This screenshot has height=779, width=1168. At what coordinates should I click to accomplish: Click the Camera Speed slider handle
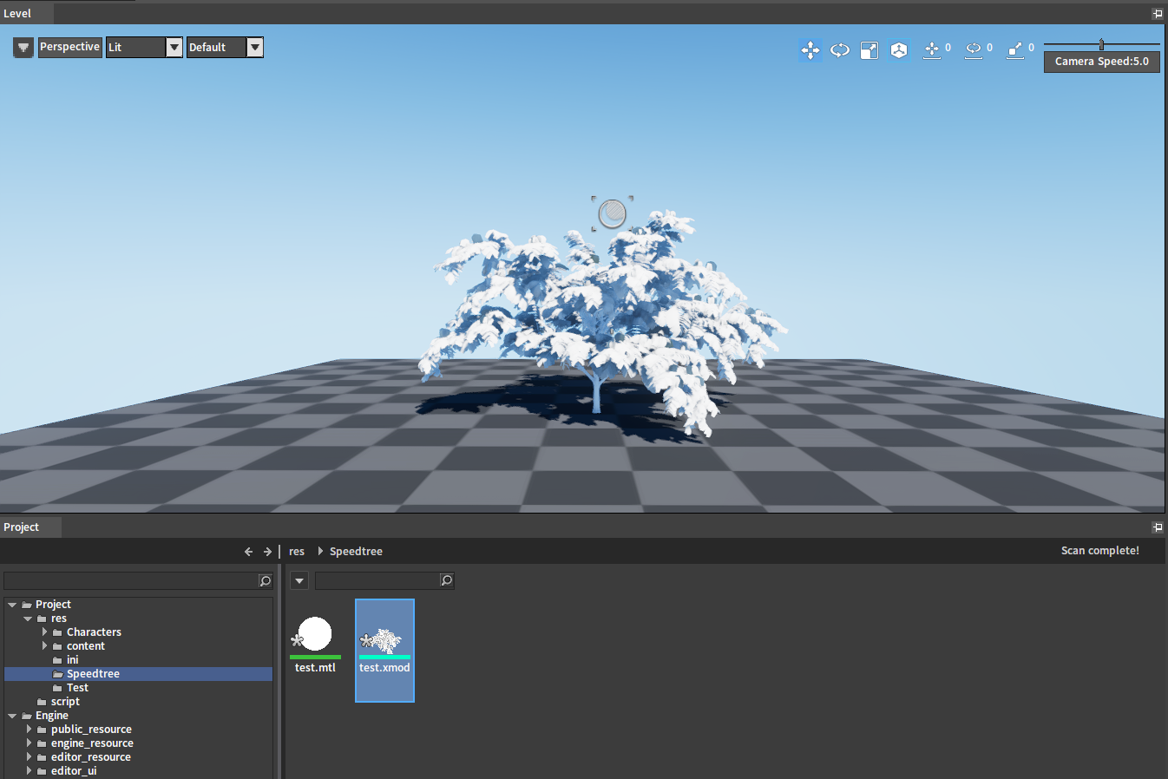[x=1101, y=44]
